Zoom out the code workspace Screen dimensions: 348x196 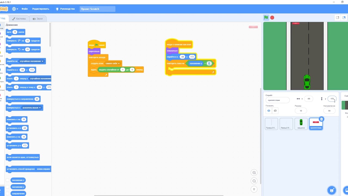254,181
